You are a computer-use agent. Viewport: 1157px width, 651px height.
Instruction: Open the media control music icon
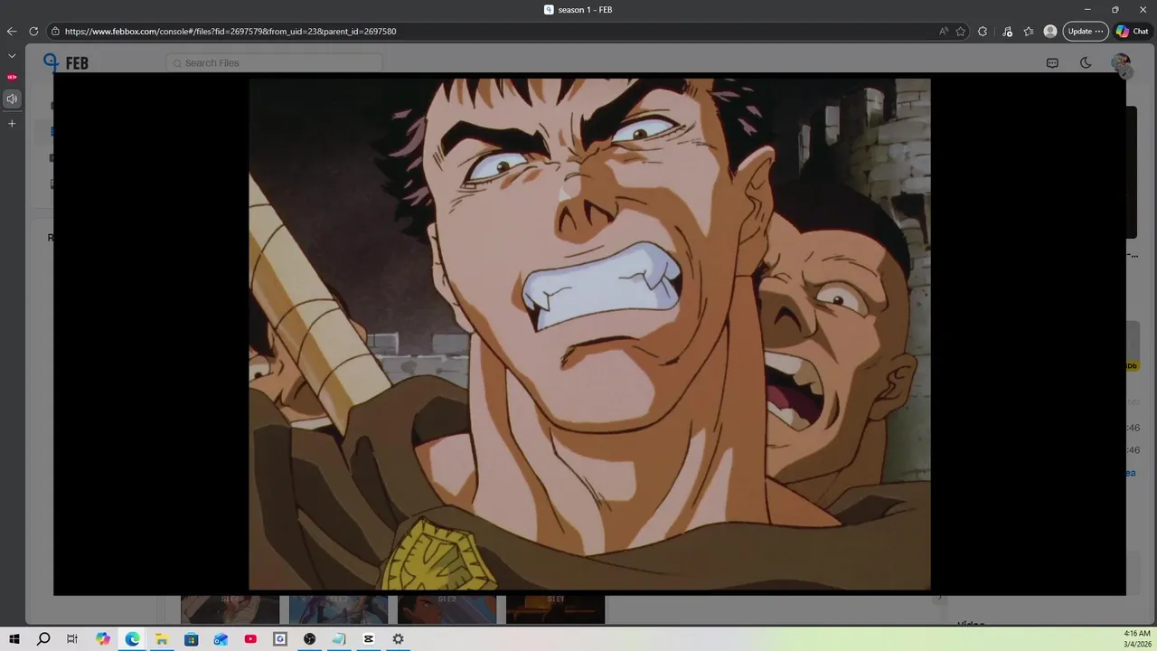pos(1007,31)
